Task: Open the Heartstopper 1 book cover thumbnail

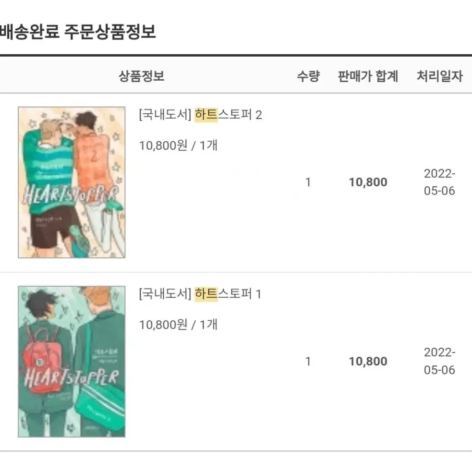Action: [72, 361]
